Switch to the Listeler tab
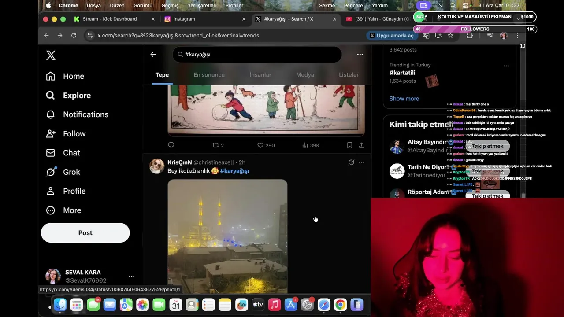Screen dimensions: 564x317 349,75
